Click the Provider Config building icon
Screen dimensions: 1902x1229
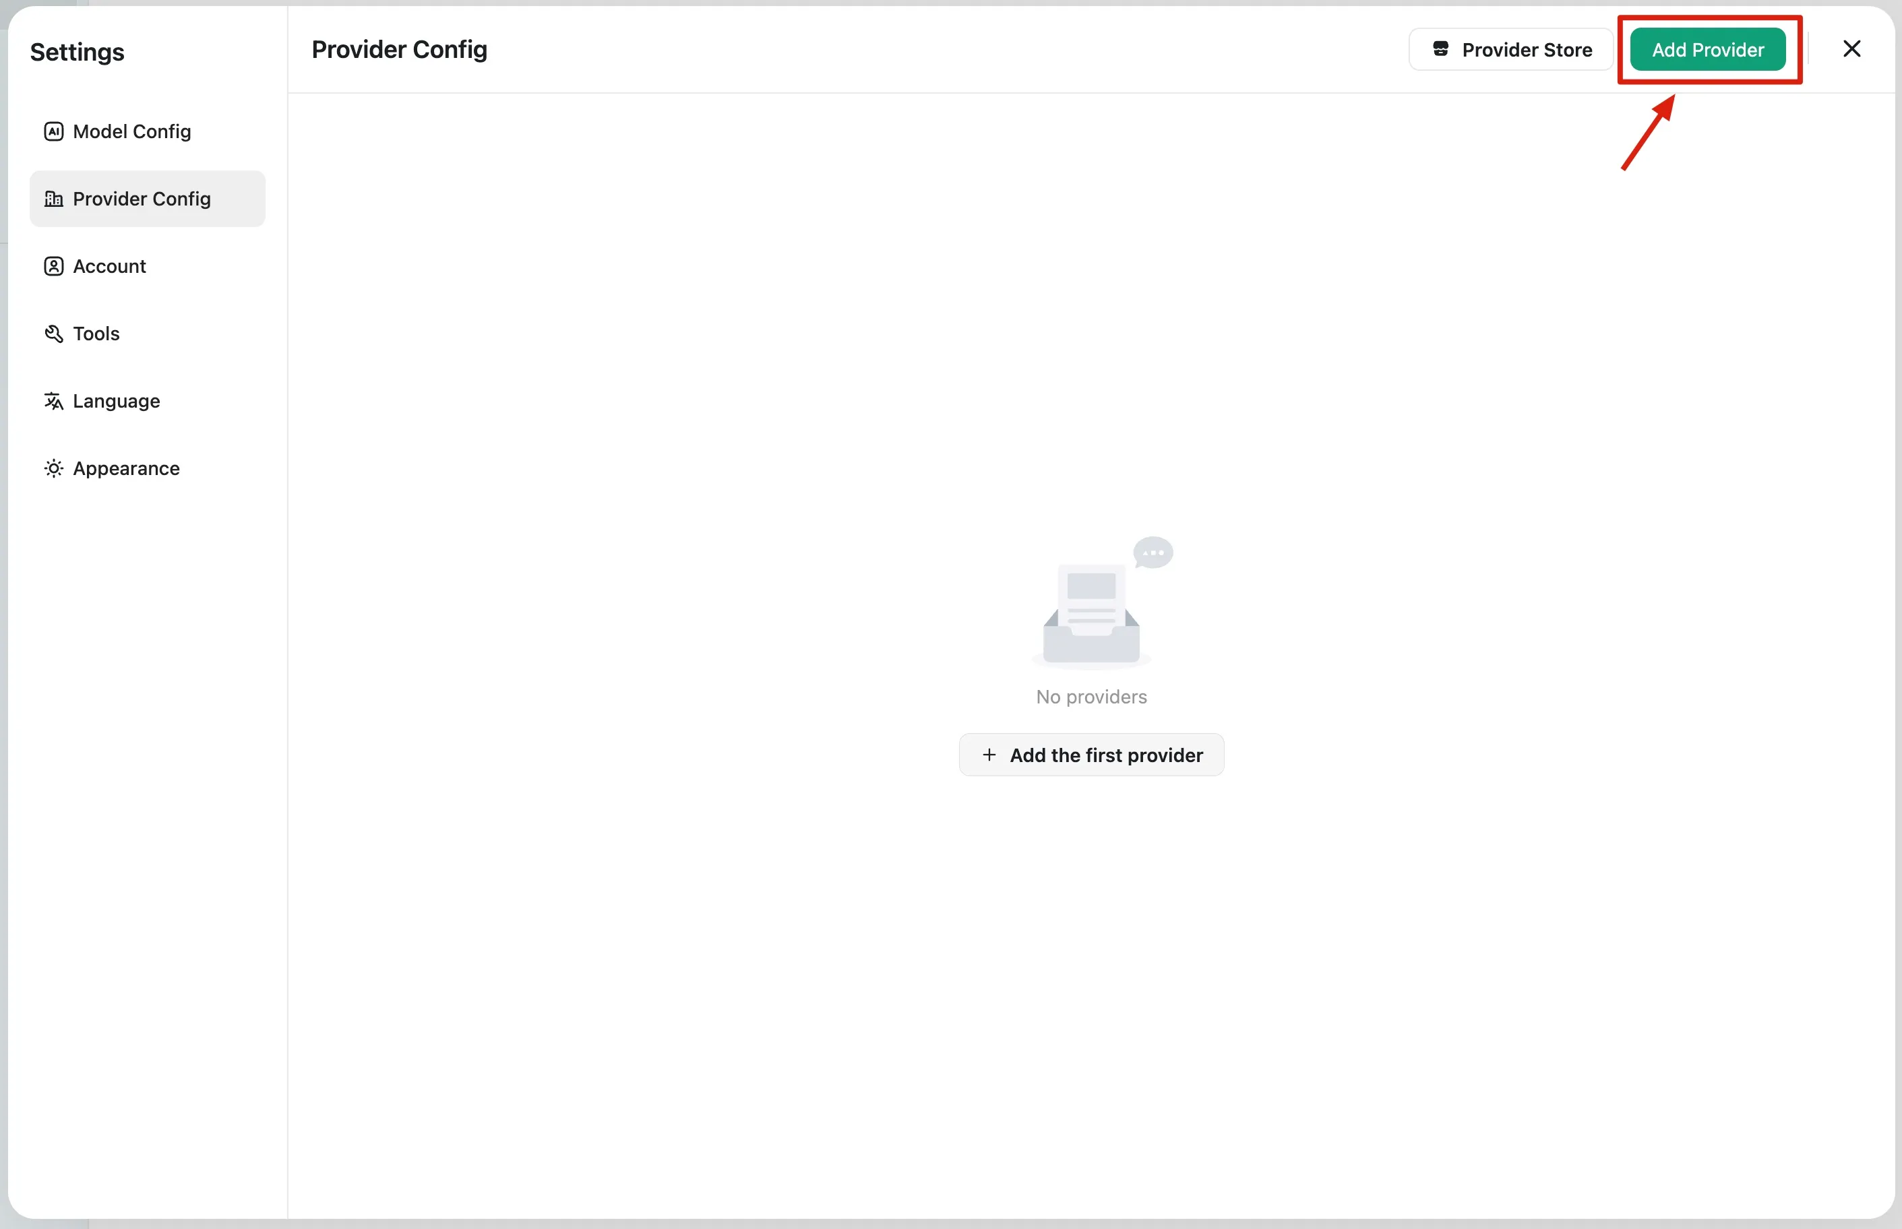[53, 199]
